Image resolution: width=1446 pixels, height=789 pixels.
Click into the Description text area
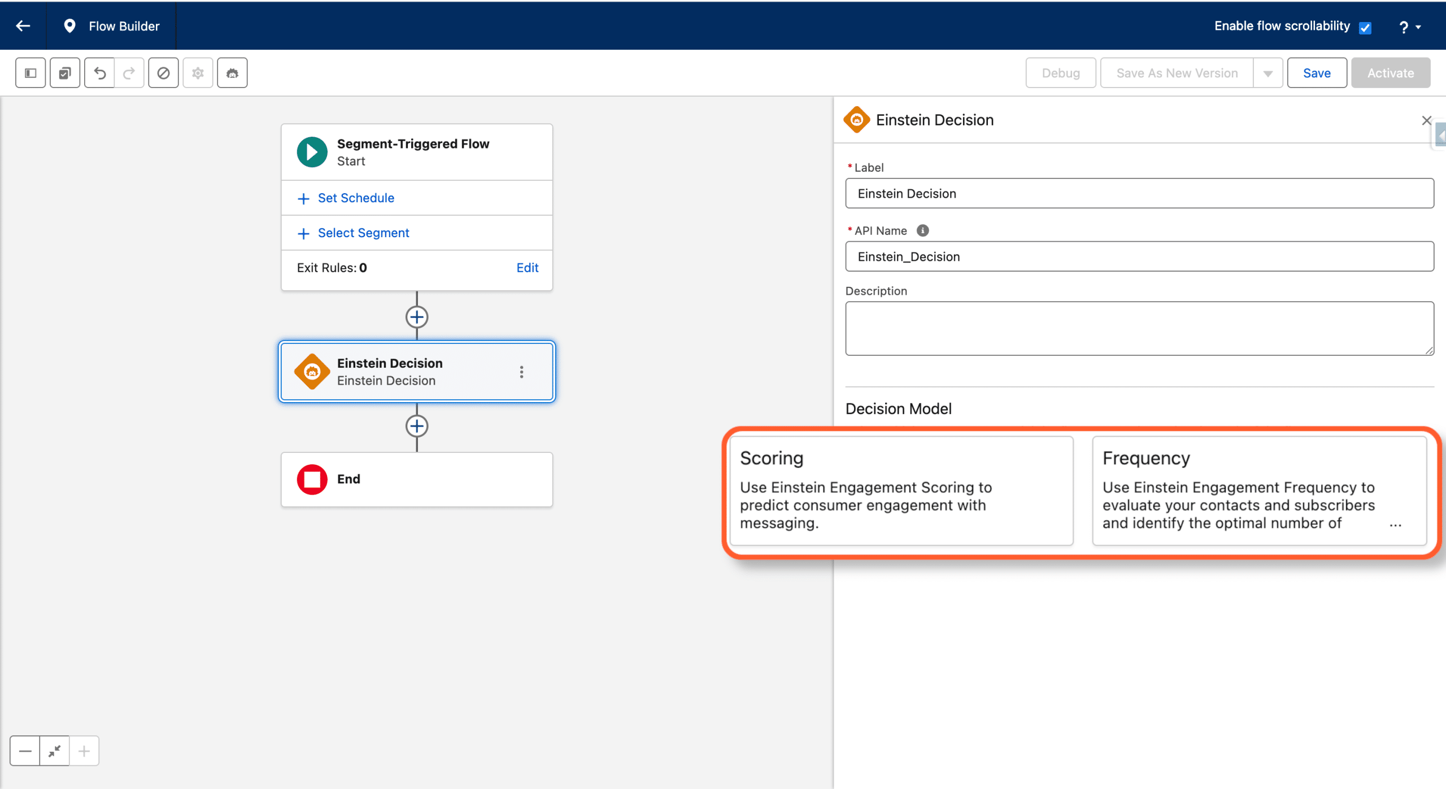(1139, 328)
